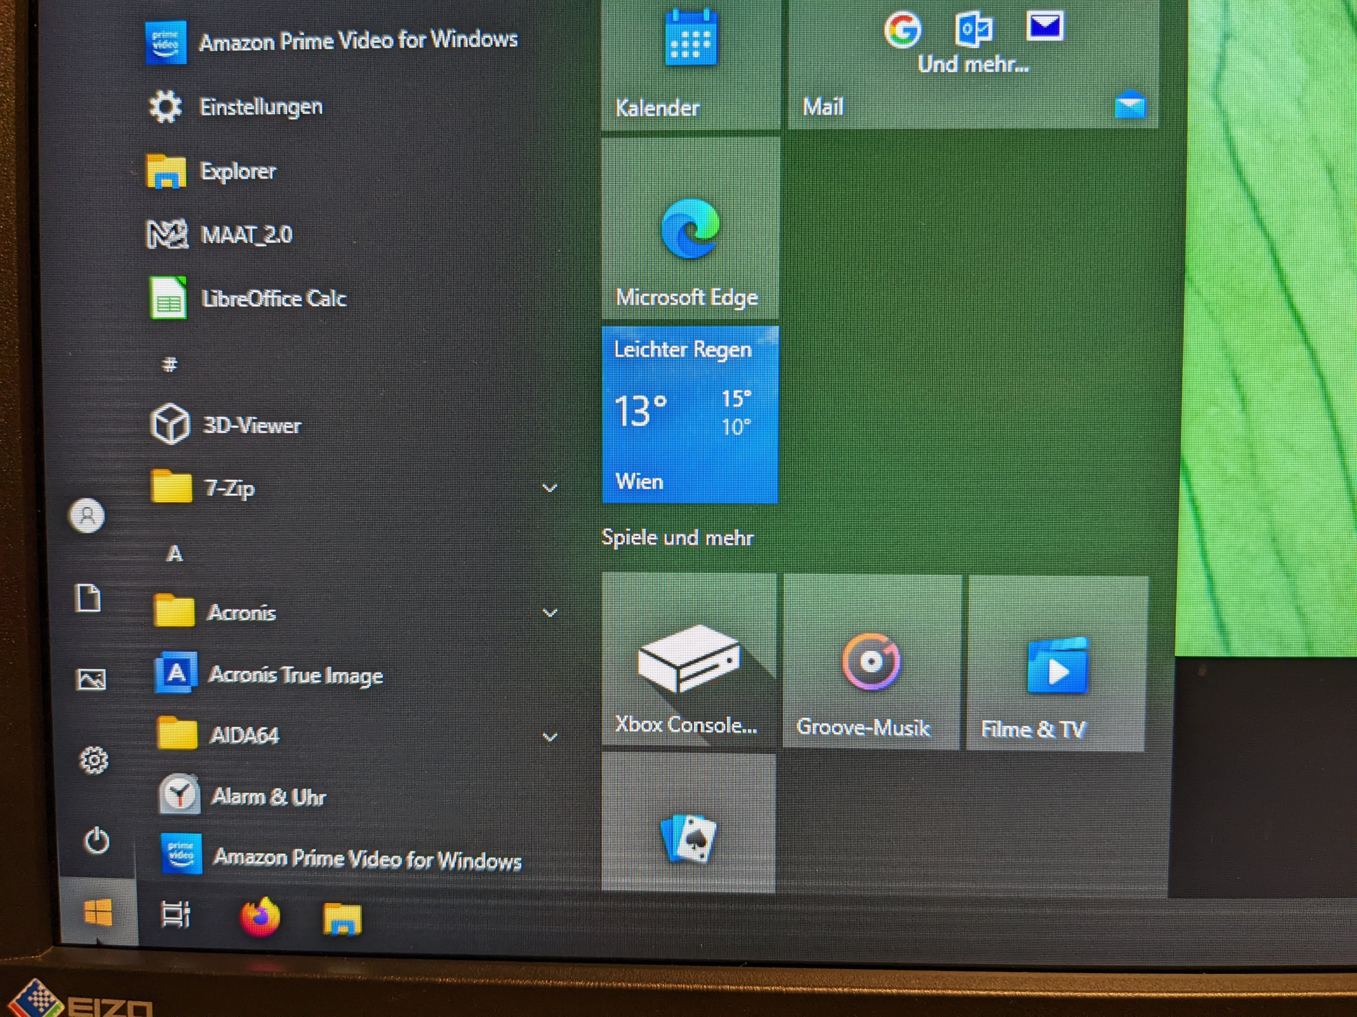The image size is (1357, 1017).
Task: Launch Acronis True Image
Action: tap(295, 675)
